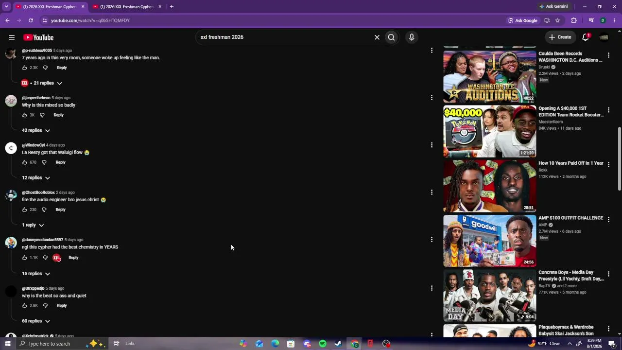This screenshot has height=350, width=622.
Task: Open the Druski channel link
Action: [544, 67]
